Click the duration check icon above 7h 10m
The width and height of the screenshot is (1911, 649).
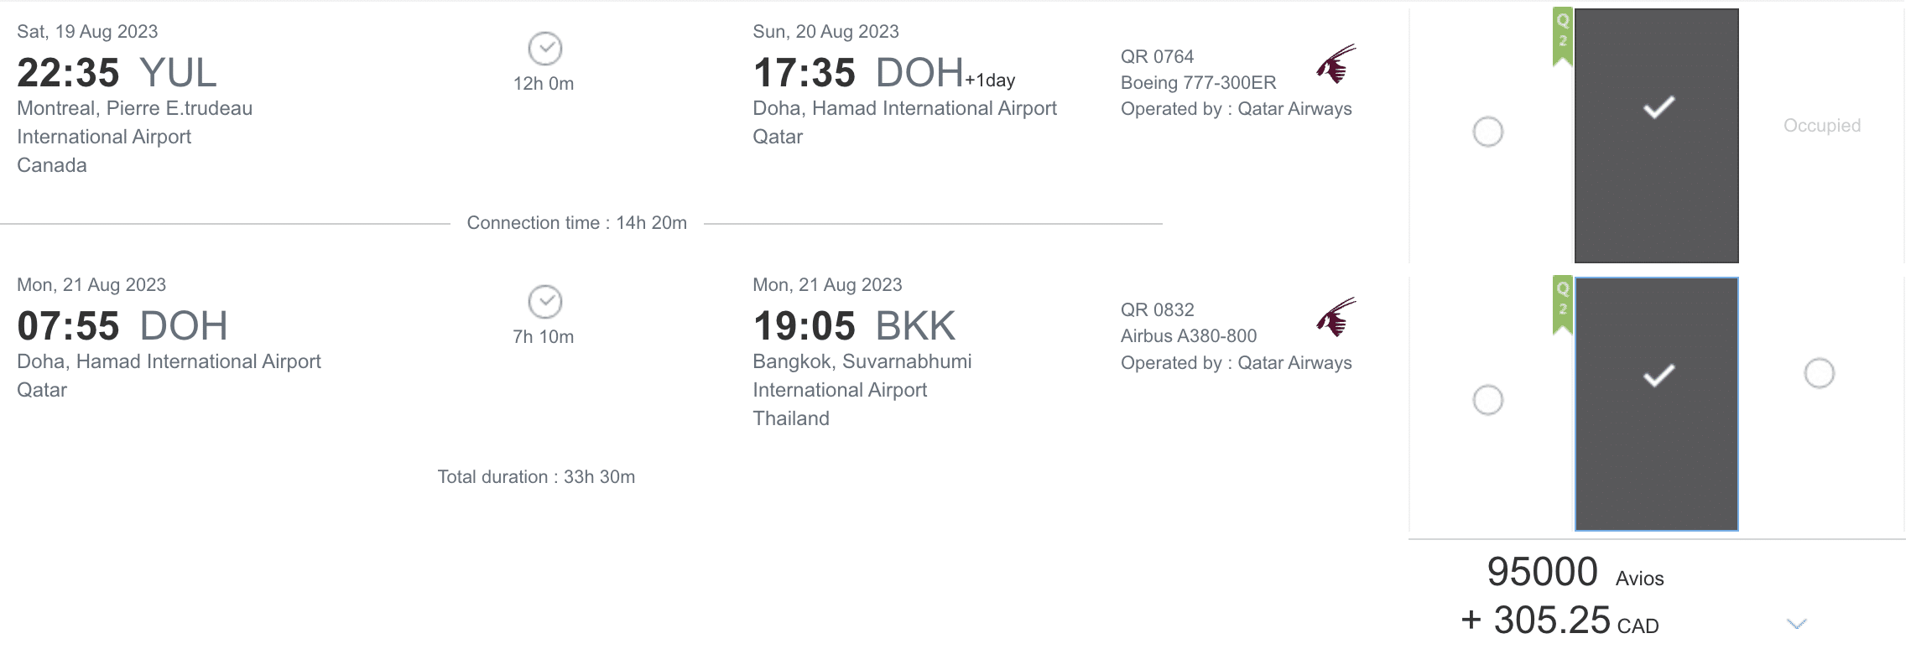tap(545, 302)
